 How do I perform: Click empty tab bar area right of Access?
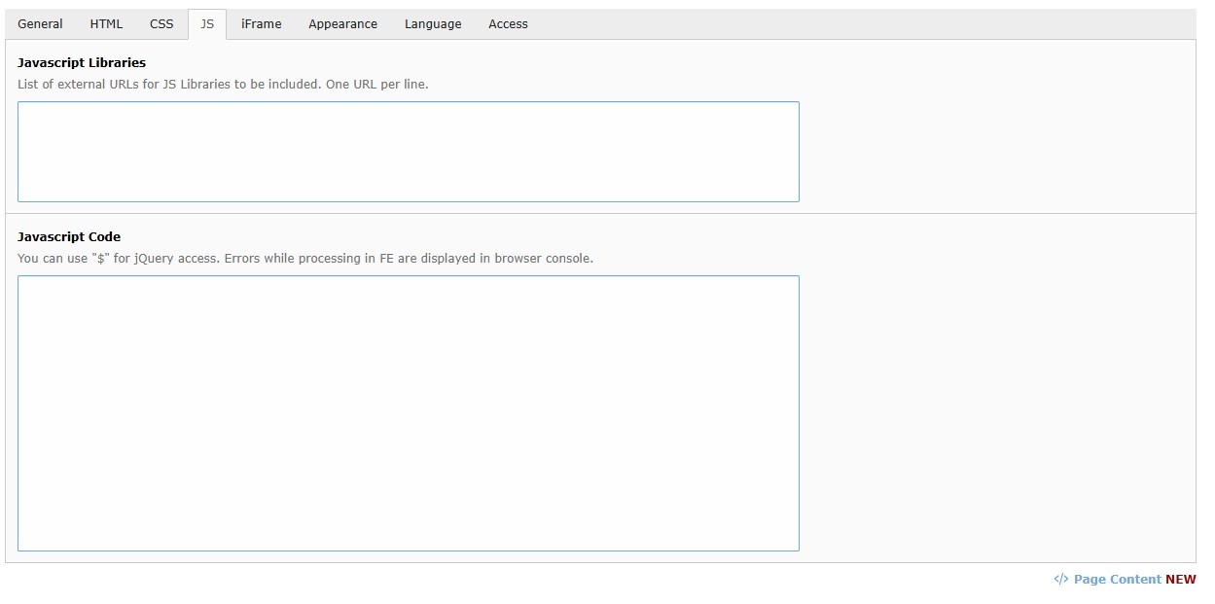856,24
